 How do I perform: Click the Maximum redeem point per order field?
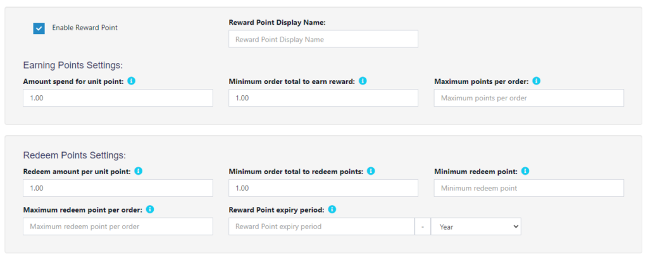[x=118, y=227]
